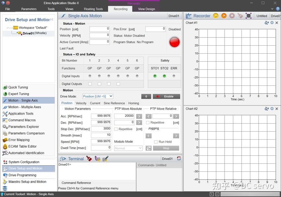281x197 pixels.
Task: Open the Floating Tools menu
Action: tap(93, 9)
